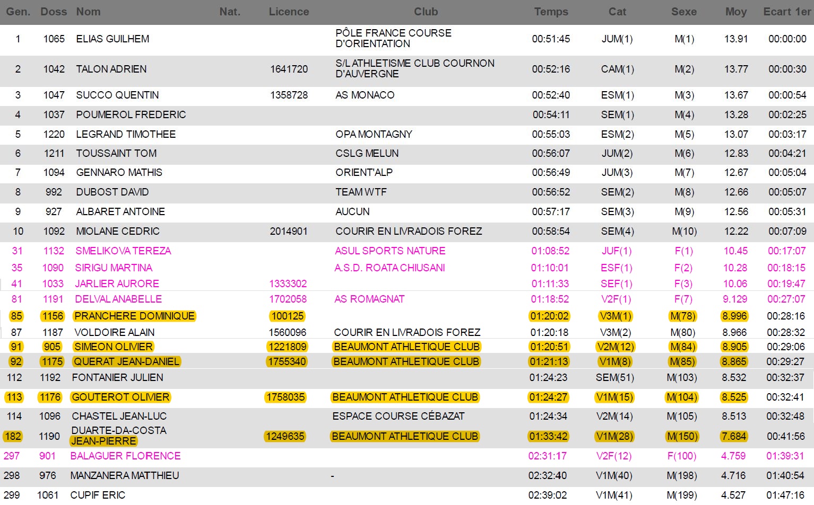
Task: Select highlighted name GOUTEROT OLIVIER
Action: click(x=121, y=397)
